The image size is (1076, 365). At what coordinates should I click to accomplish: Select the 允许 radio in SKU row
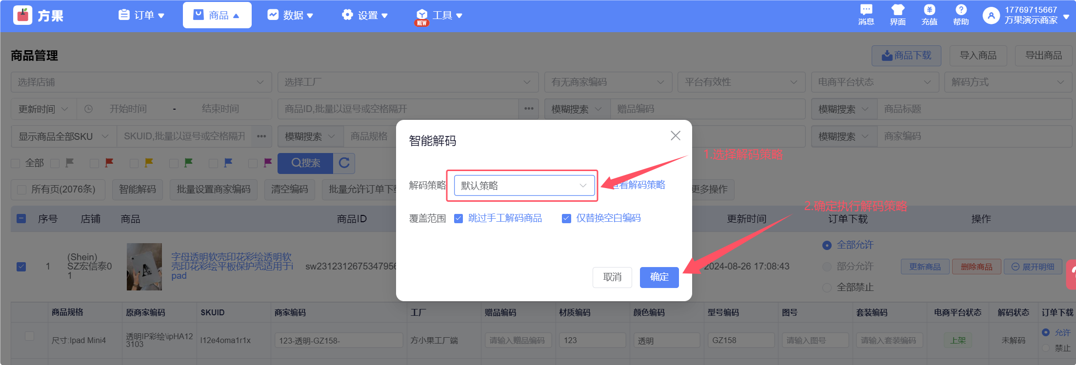[1046, 332]
